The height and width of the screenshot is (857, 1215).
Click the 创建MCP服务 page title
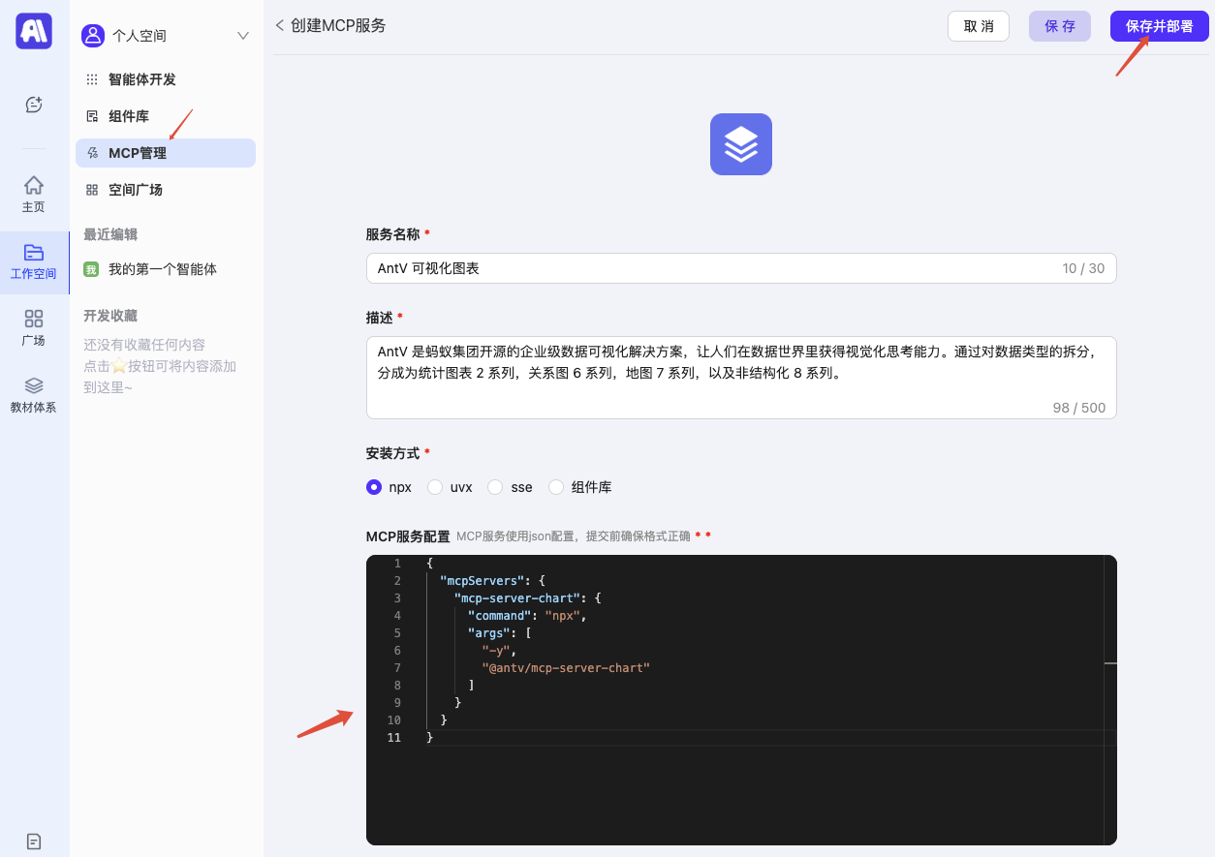coord(338,25)
